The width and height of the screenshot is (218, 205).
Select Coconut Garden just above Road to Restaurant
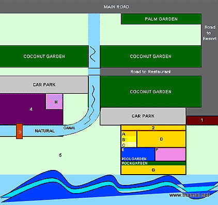[150, 56]
